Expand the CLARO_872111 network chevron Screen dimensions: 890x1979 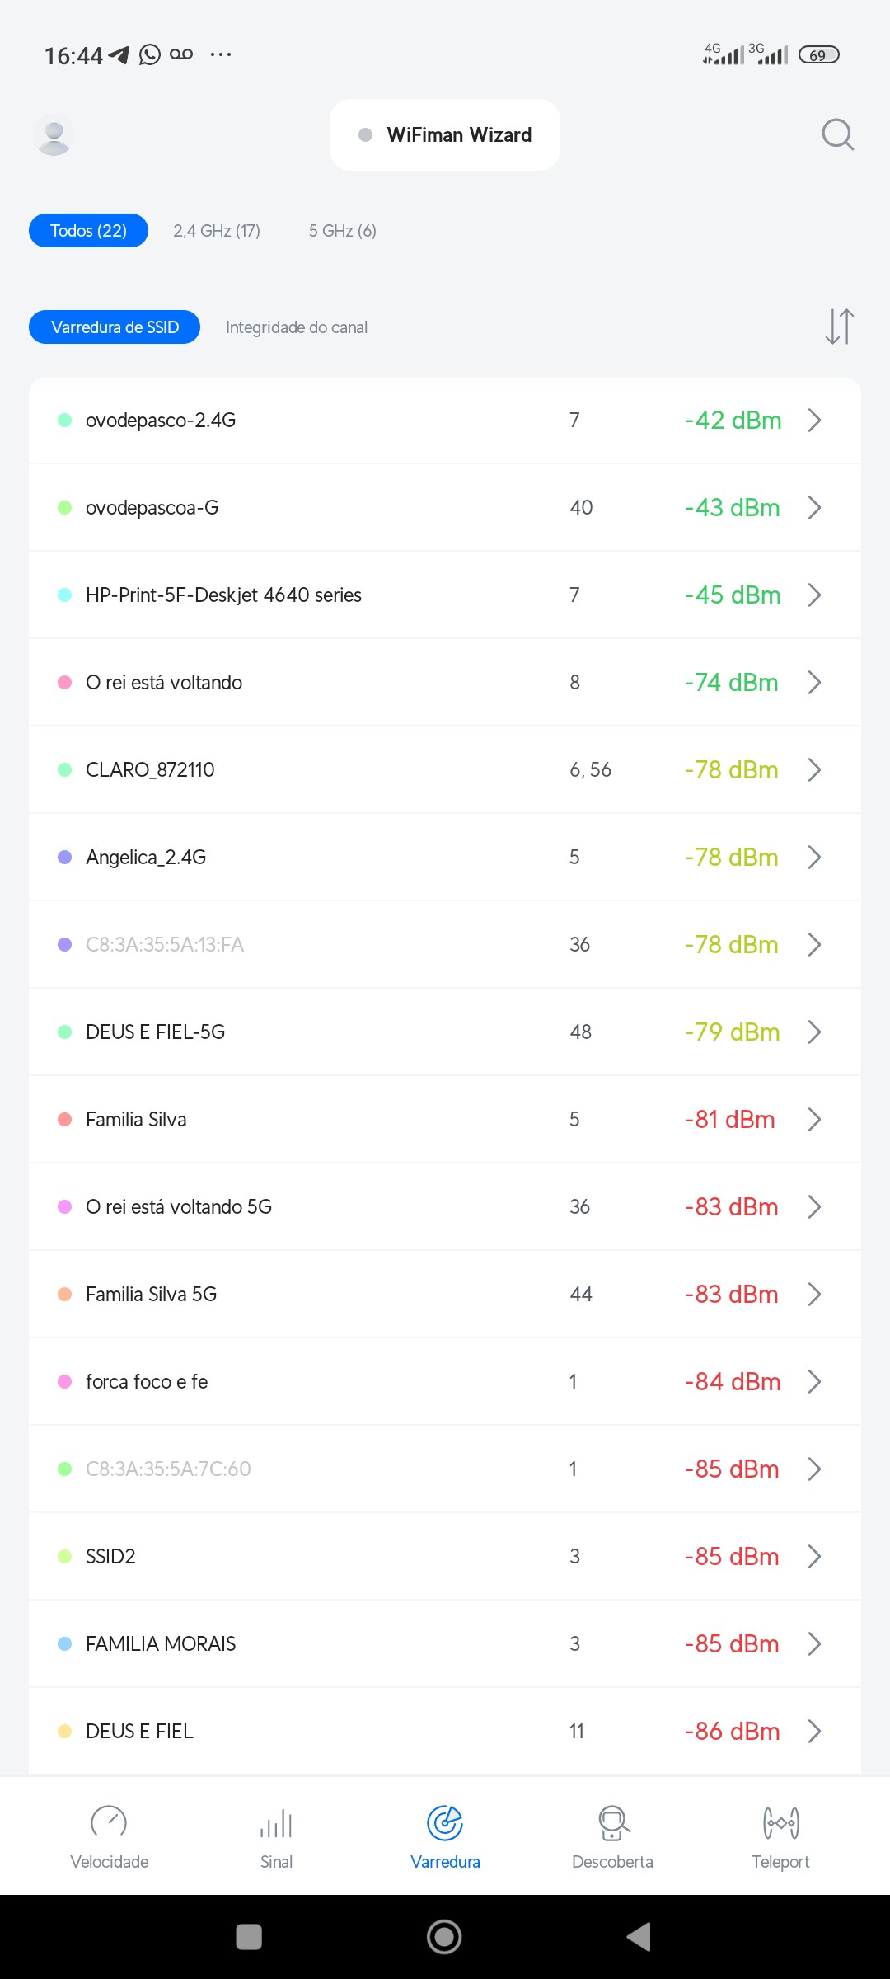[x=814, y=770]
